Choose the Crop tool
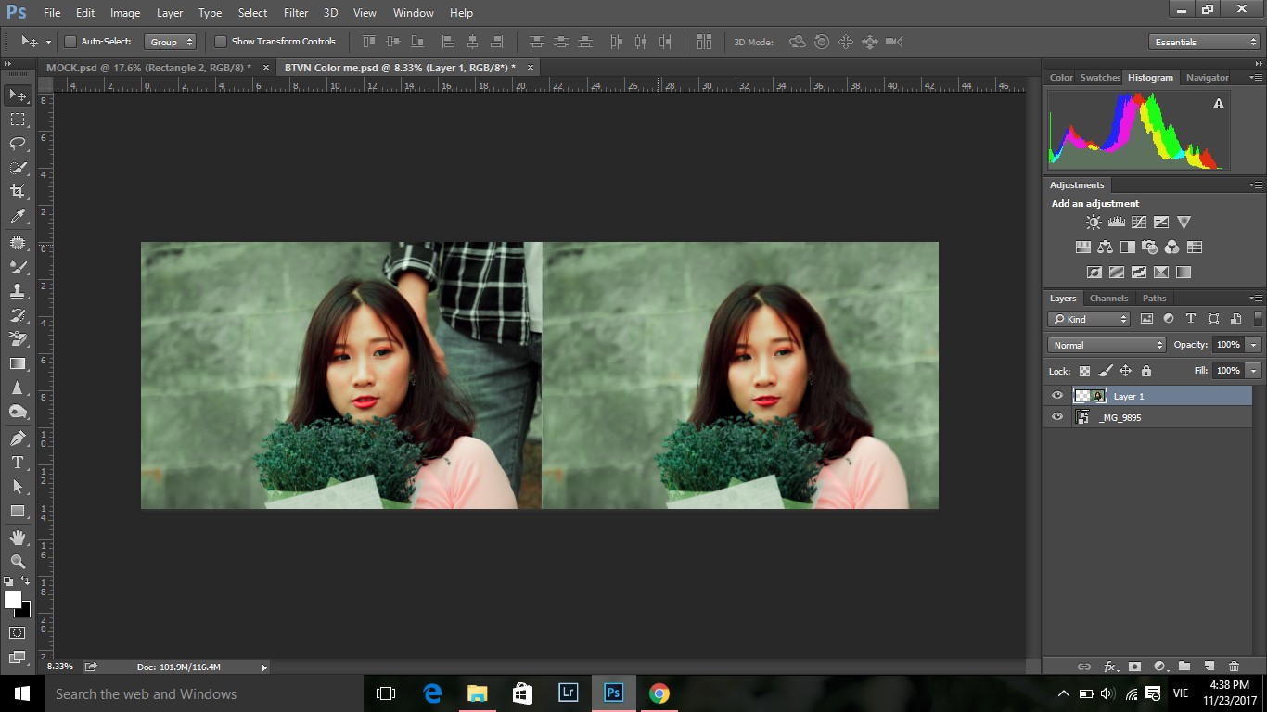The width and height of the screenshot is (1267, 712). pyautogui.click(x=18, y=192)
